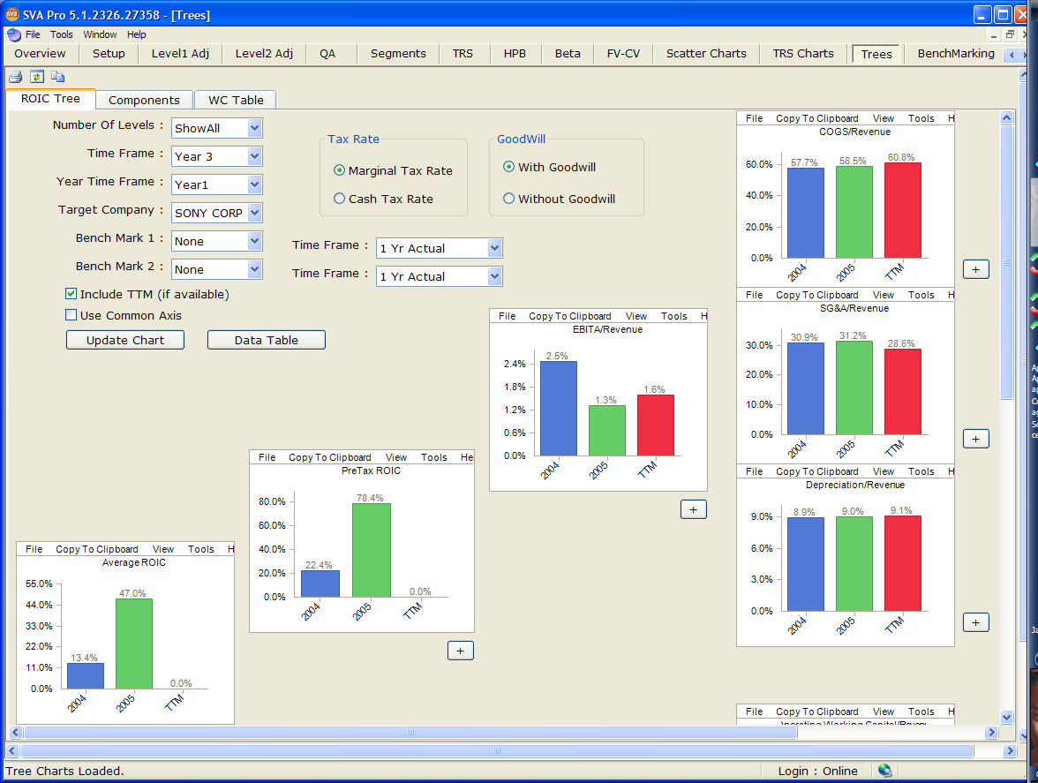Enable the Use Common Axis checkbox

[71, 315]
